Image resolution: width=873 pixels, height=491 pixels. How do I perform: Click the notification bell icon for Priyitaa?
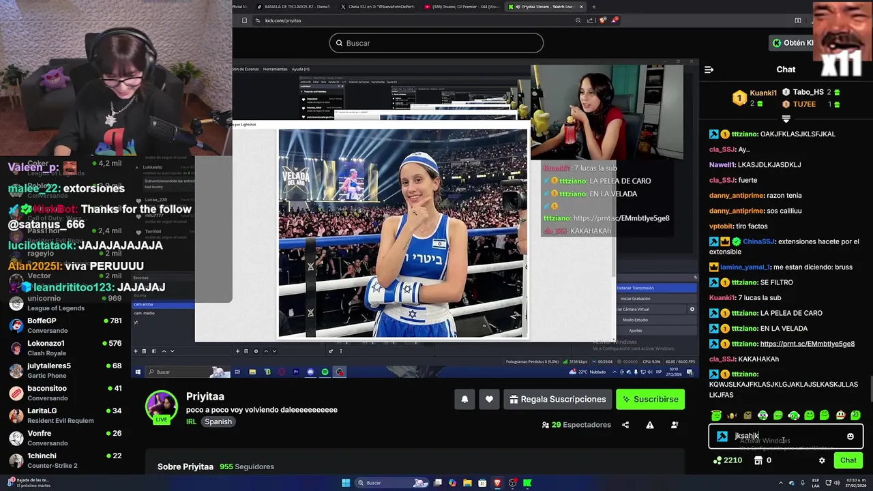click(464, 399)
